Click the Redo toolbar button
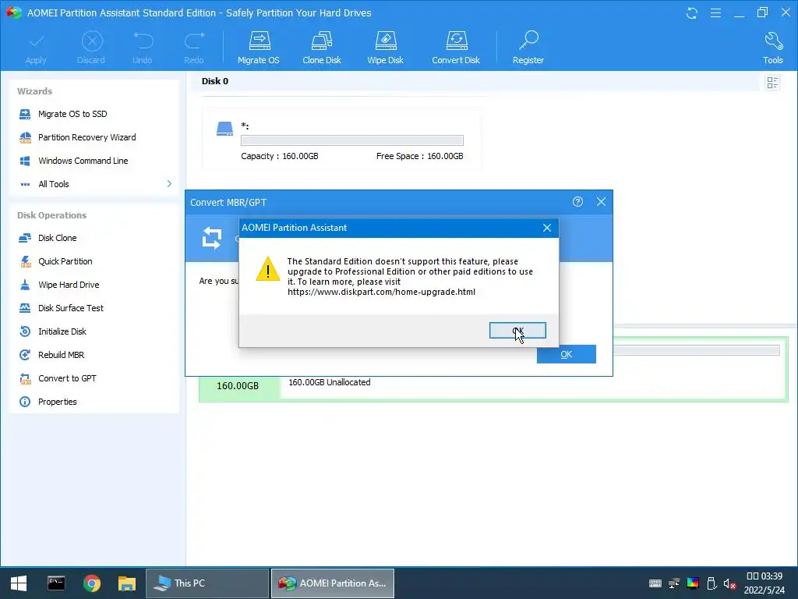798x599 pixels. (x=194, y=48)
